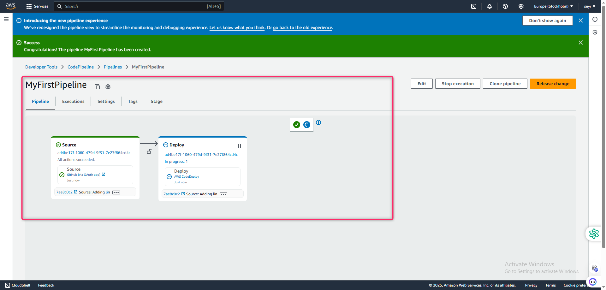606x290 pixels.
Task: Open the seyi account dropdown
Action: coord(590,6)
